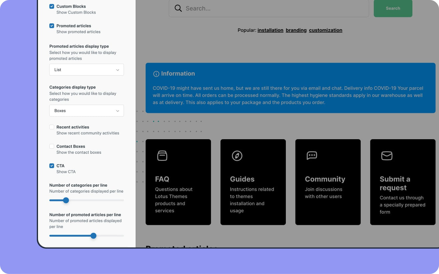Open Promoted articles display type List dropdown
The height and width of the screenshot is (274, 439).
click(x=86, y=70)
